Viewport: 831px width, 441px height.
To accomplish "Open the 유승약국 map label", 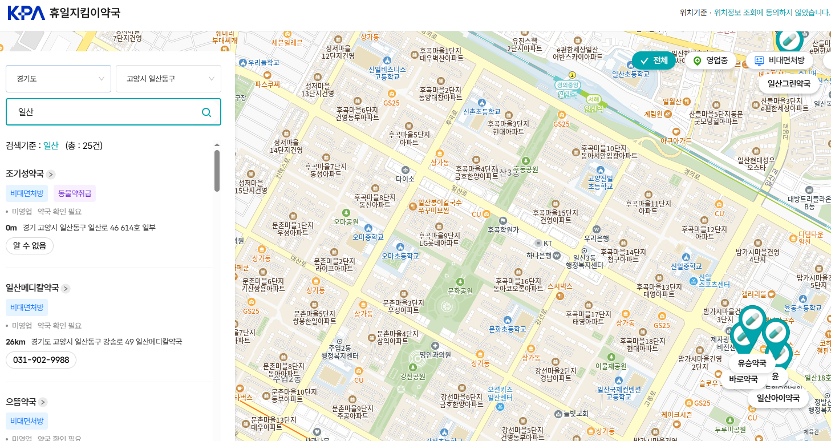I will [x=752, y=363].
